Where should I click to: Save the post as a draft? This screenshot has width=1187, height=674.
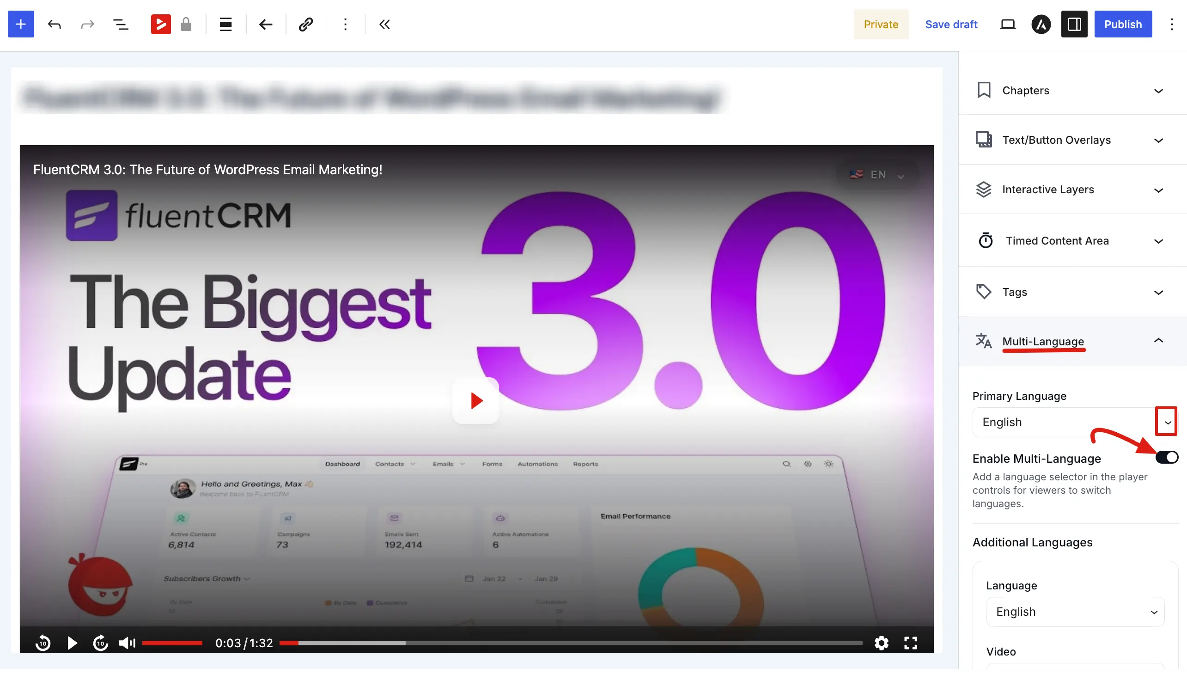951,24
